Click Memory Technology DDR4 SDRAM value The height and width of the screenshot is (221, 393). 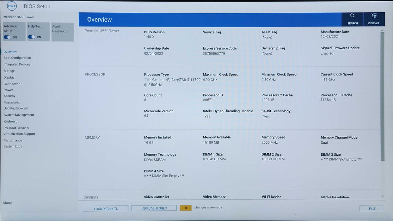(x=155, y=160)
